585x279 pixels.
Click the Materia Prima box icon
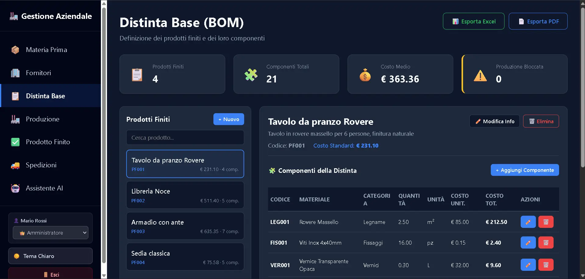point(15,50)
